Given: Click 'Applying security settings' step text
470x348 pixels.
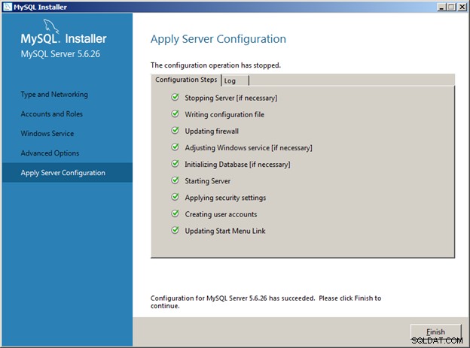Looking at the screenshot, I should tap(225, 198).
